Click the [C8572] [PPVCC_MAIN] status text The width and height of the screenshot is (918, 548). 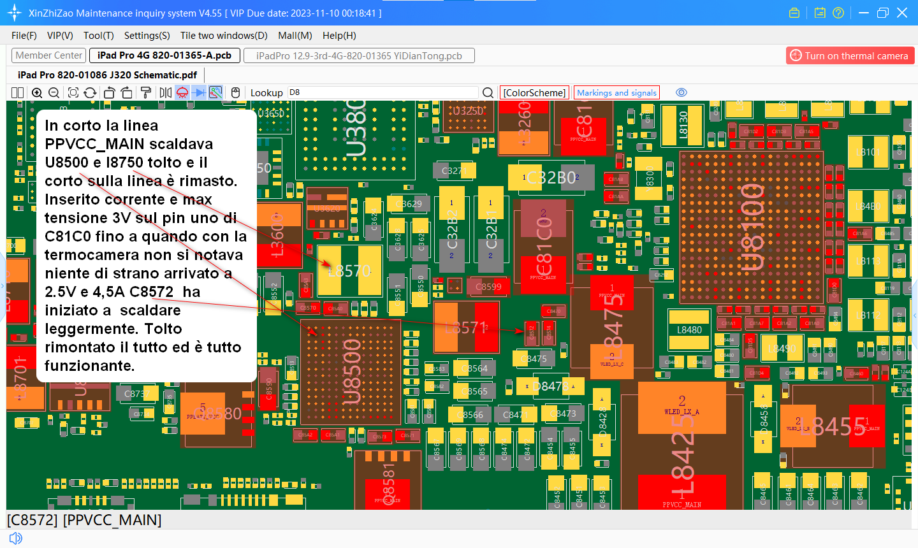84,520
